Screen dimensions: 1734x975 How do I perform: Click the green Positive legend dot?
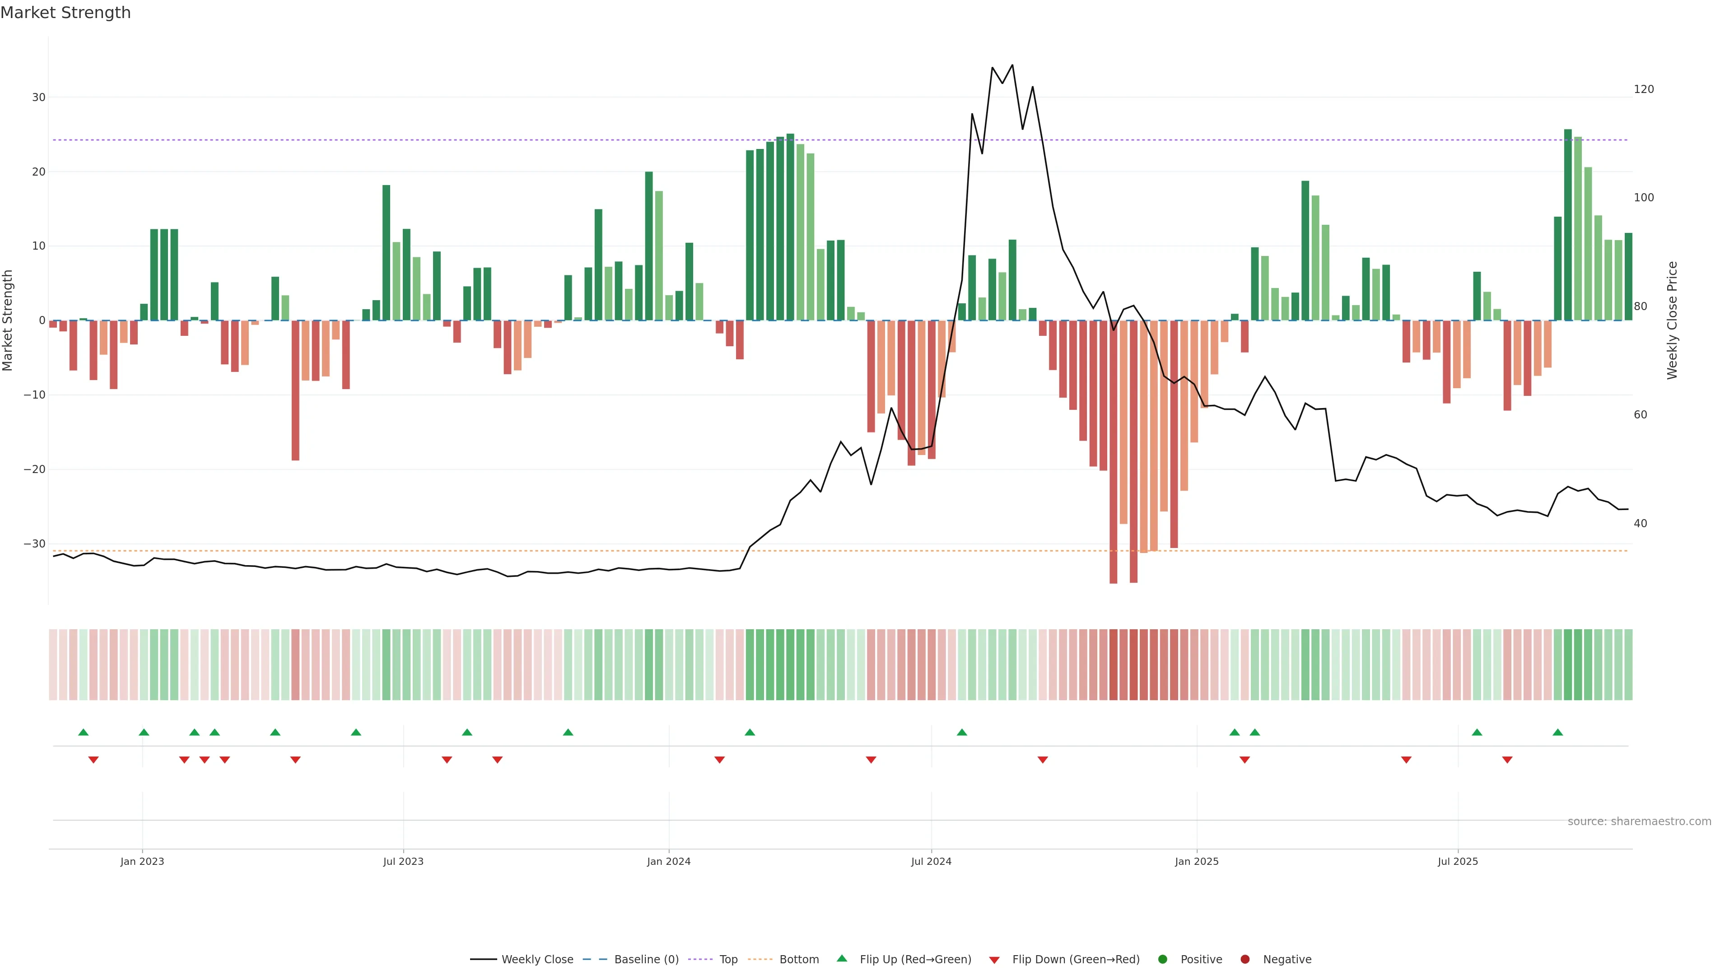coord(1162,960)
